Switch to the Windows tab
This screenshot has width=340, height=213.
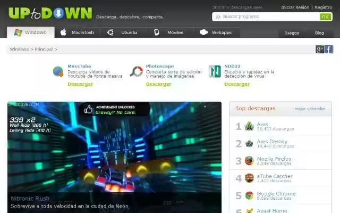31,32
